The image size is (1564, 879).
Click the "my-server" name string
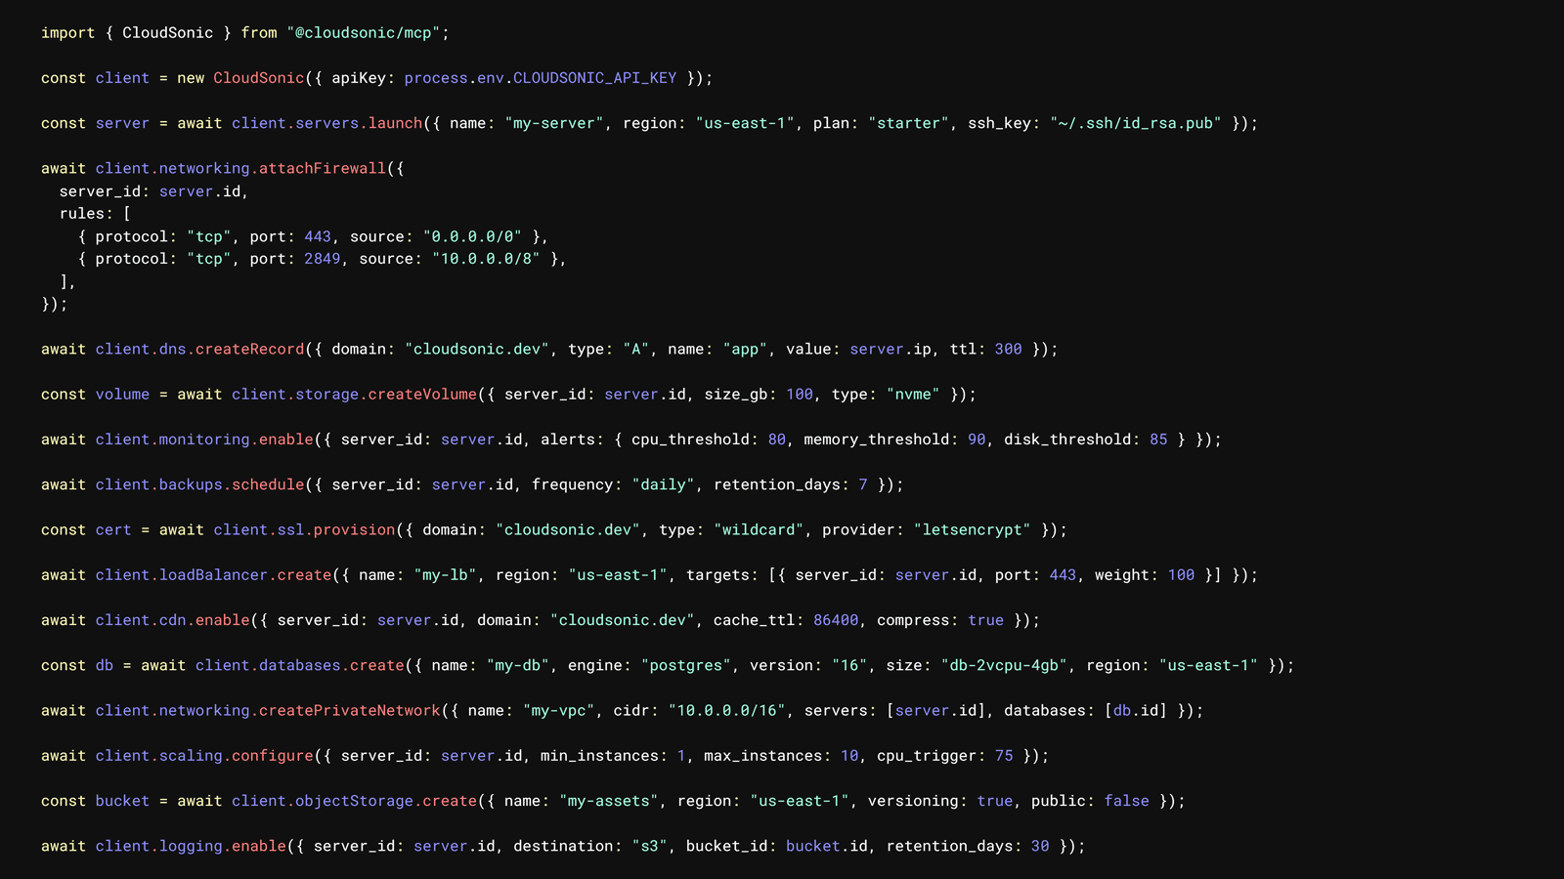coord(554,123)
